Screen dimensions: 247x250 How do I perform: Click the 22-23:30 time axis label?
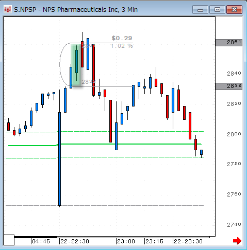pyautogui.click(x=188, y=241)
